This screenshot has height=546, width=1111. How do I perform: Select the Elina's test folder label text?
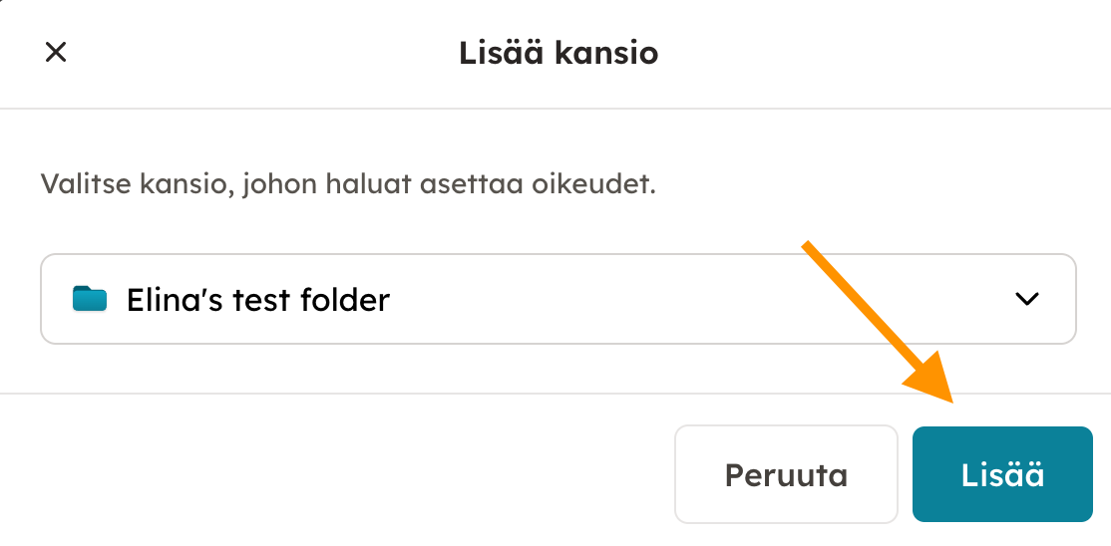pos(257,299)
